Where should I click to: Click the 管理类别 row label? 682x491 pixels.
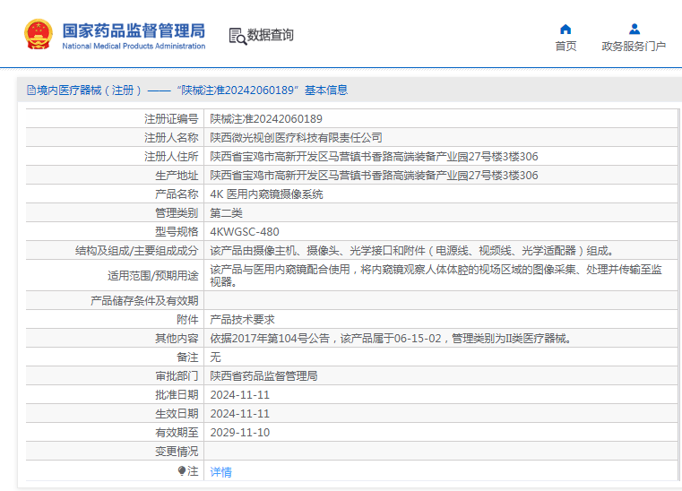coord(177,212)
